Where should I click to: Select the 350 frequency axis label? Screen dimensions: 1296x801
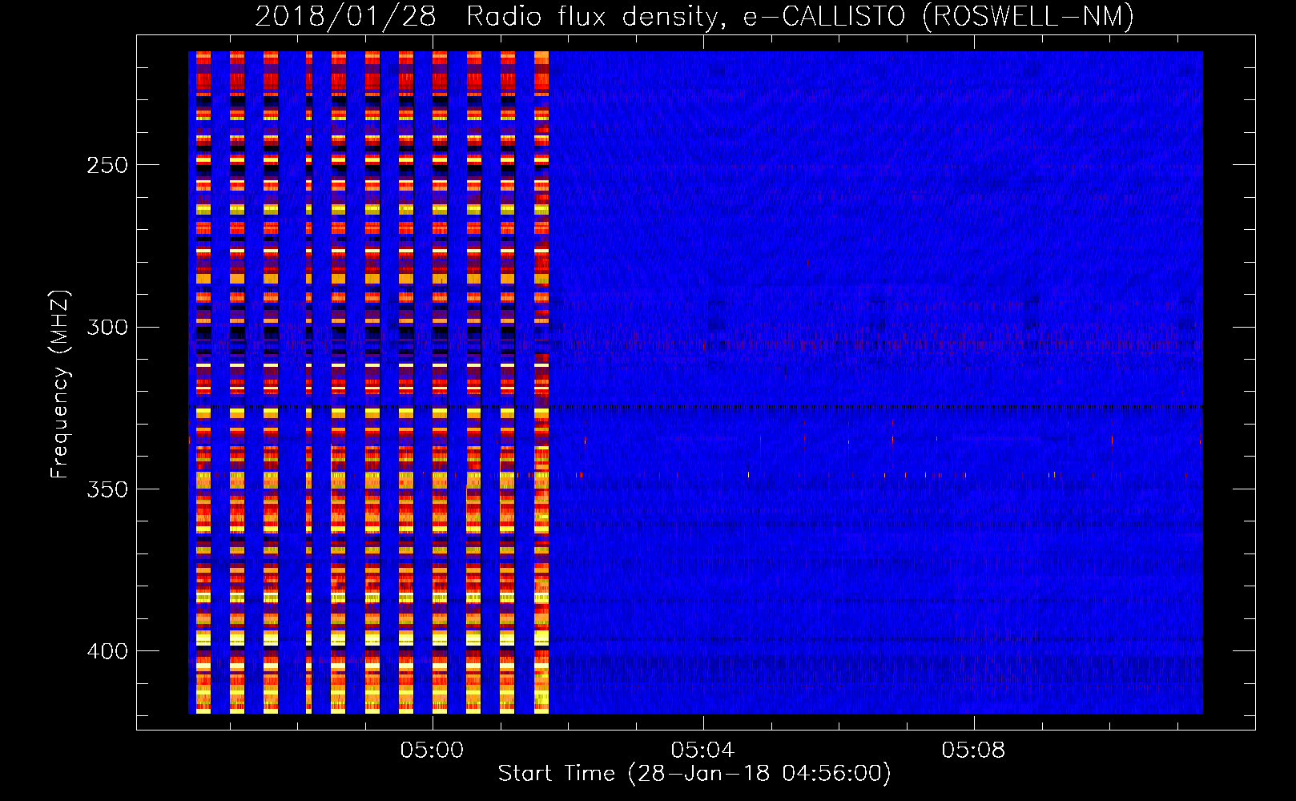click(x=107, y=489)
